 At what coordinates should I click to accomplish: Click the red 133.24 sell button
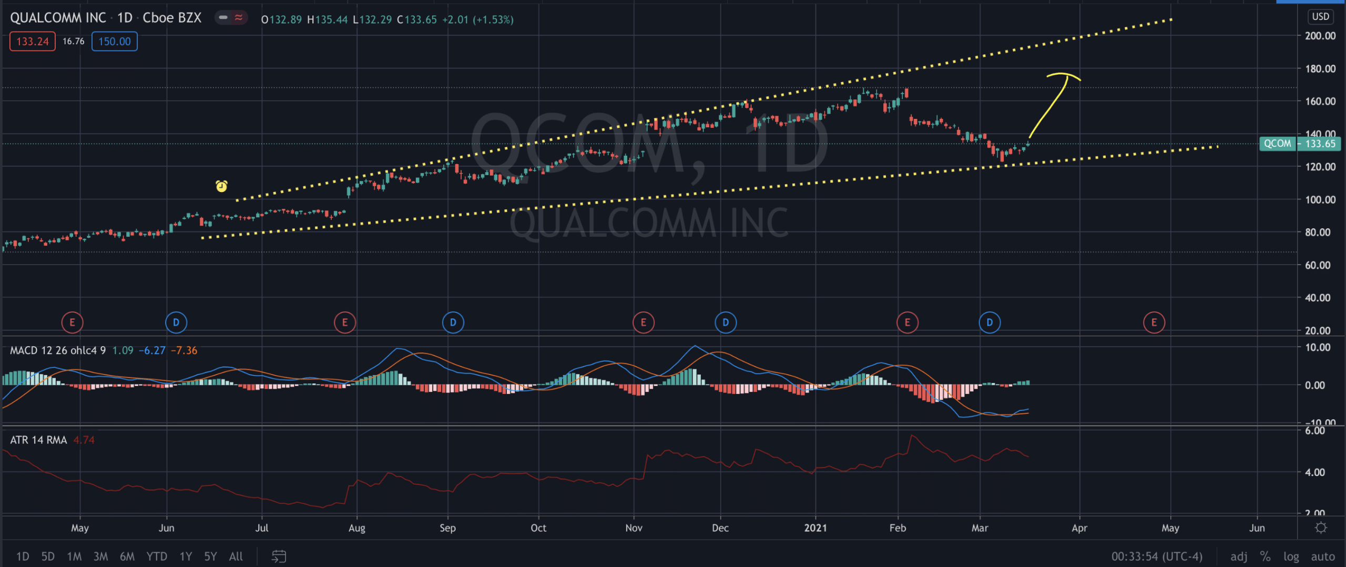[x=33, y=42]
